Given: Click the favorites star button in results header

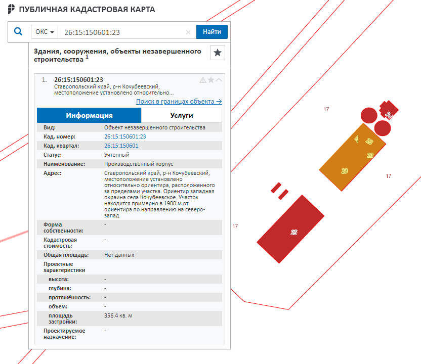Looking at the screenshot, I should click(218, 53).
